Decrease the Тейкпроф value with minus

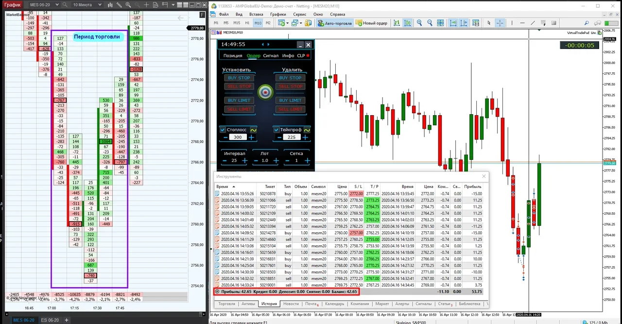point(279,137)
